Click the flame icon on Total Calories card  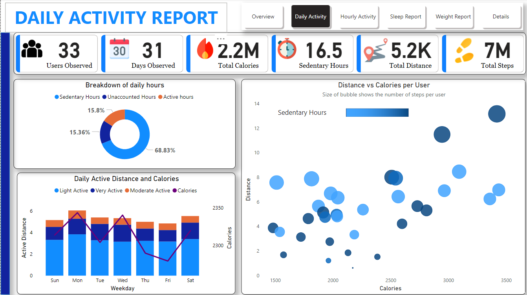[205, 49]
